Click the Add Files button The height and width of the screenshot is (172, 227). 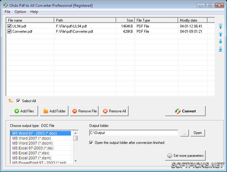coord(24,111)
